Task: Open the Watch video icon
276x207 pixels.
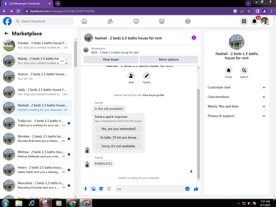Action: (136, 21)
